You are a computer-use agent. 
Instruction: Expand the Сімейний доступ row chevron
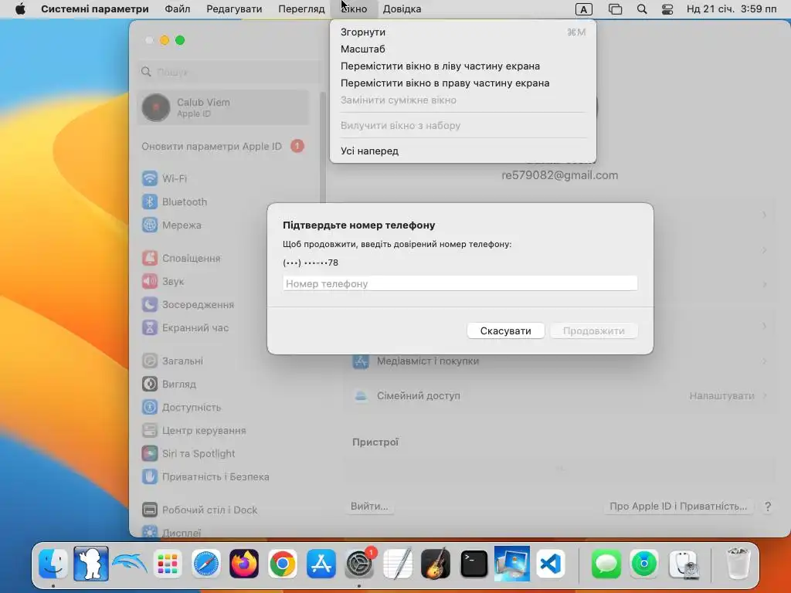(765, 396)
